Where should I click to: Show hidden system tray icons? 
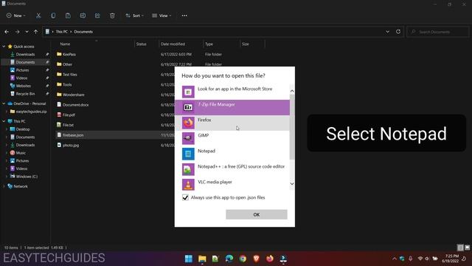click(x=394, y=259)
